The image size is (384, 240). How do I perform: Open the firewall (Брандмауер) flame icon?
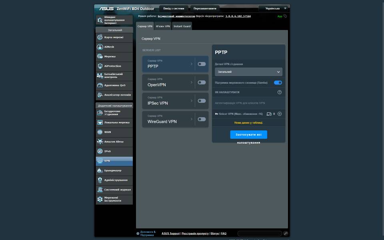click(x=100, y=170)
